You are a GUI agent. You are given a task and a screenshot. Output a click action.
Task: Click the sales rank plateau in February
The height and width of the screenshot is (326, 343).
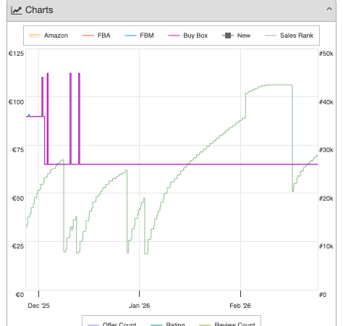pyautogui.click(x=279, y=85)
